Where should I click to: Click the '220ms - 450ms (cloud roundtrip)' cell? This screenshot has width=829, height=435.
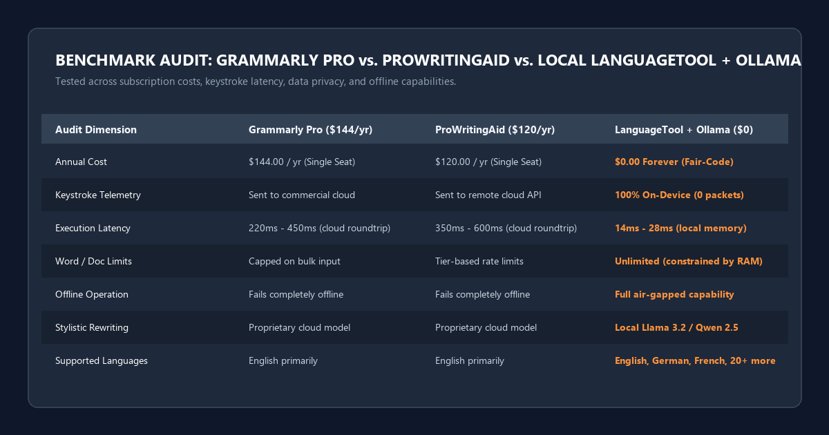pos(319,228)
